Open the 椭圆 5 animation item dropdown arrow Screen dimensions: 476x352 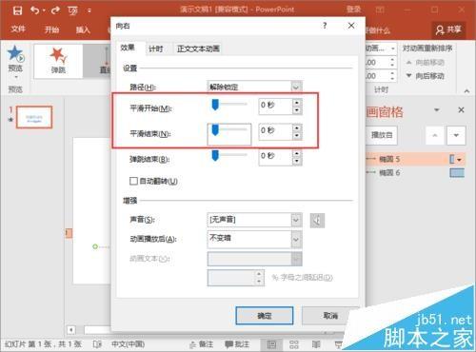[459, 160]
